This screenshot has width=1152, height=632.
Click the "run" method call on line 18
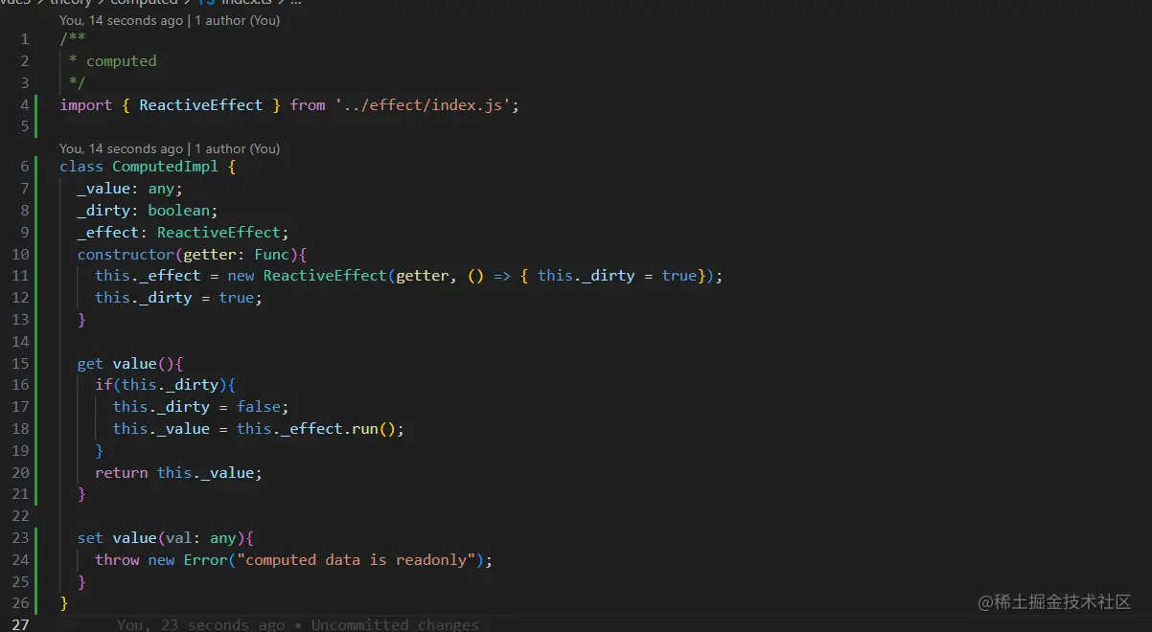pyautogui.click(x=364, y=429)
